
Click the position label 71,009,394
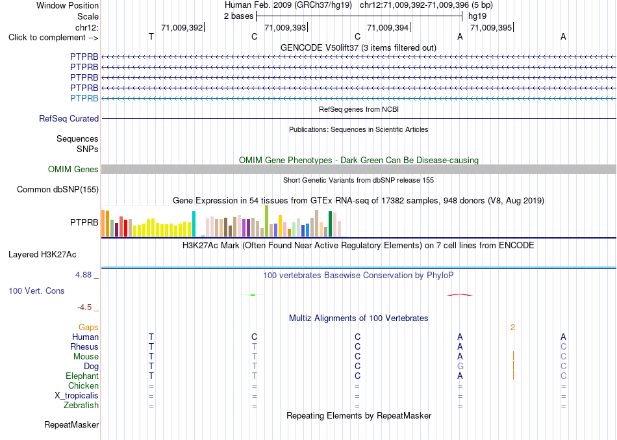(x=388, y=27)
